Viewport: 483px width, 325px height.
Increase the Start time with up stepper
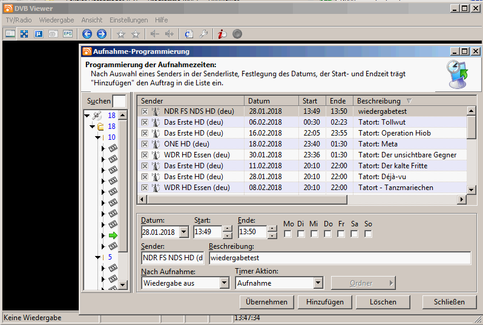point(228,229)
